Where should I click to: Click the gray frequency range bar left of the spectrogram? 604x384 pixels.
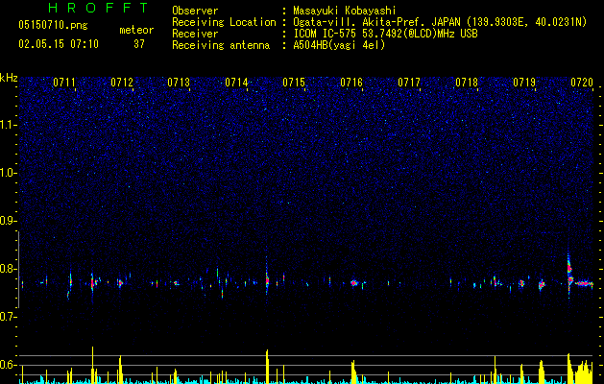pyautogui.click(x=18, y=270)
